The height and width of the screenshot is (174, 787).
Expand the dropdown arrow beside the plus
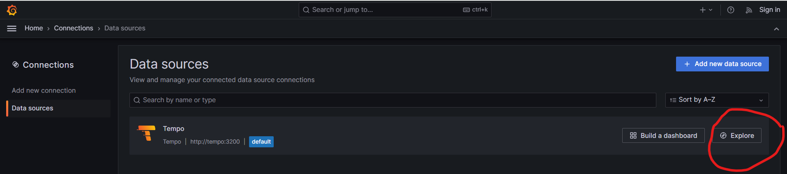[x=711, y=10]
